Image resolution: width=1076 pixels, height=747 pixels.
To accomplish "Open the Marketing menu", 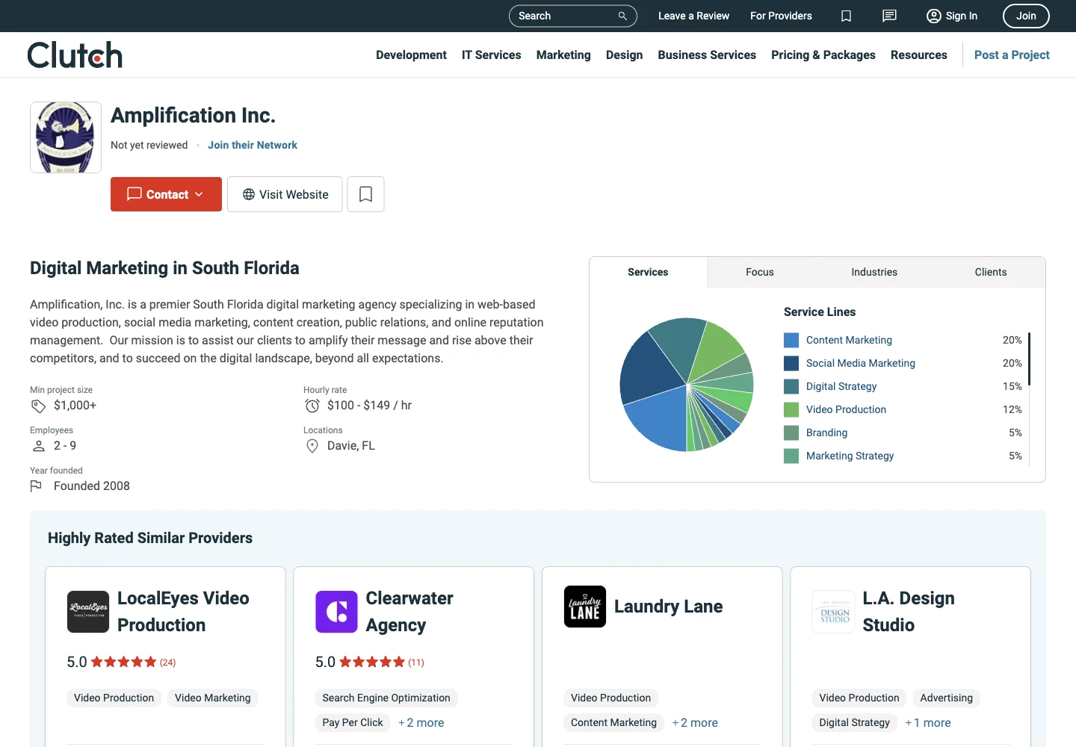I will click(563, 55).
